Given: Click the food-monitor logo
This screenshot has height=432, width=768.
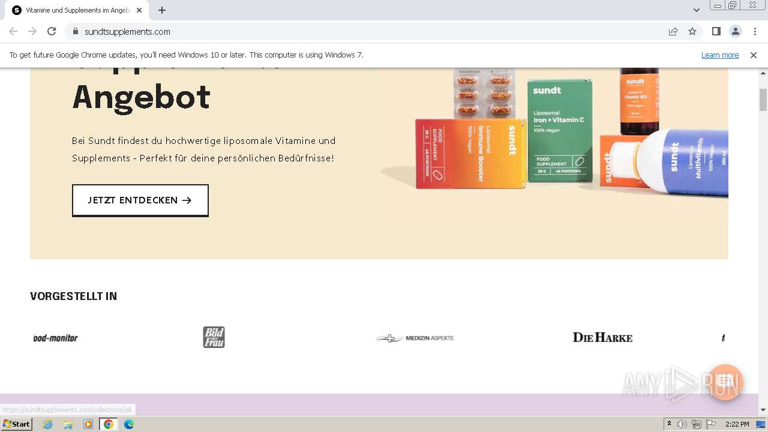Looking at the screenshot, I should (x=56, y=338).
